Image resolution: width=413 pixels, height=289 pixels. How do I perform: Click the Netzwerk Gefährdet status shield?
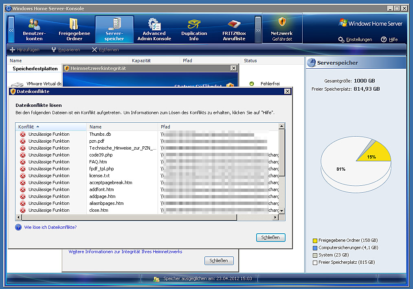[x=282, y=28]
